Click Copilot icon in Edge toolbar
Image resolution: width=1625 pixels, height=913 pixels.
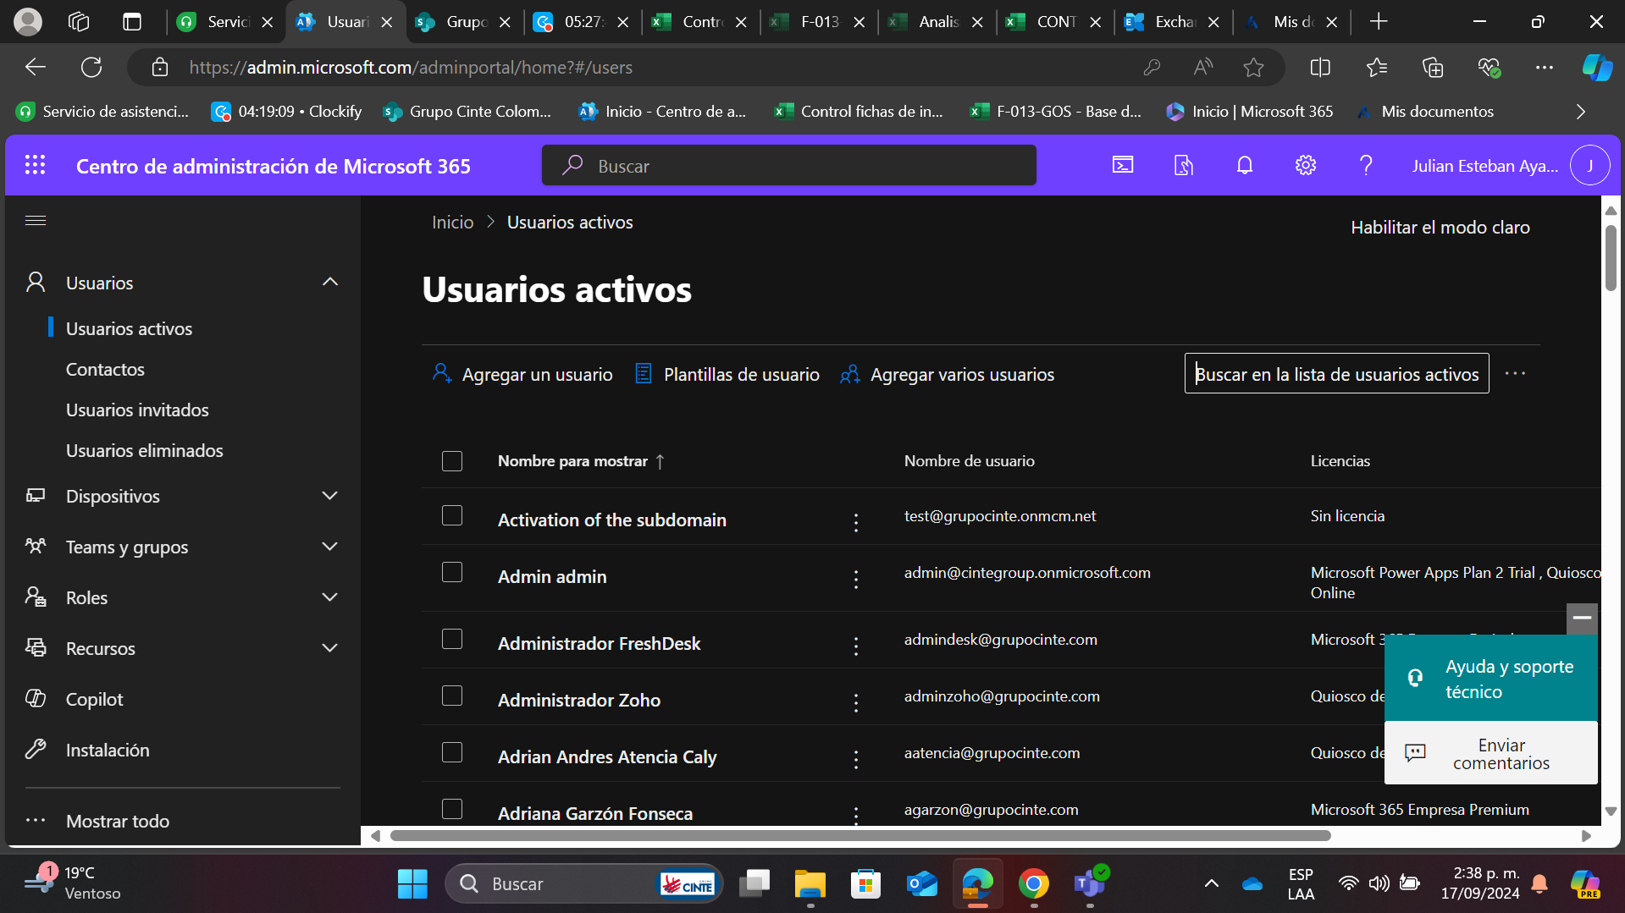[1597, 67]
